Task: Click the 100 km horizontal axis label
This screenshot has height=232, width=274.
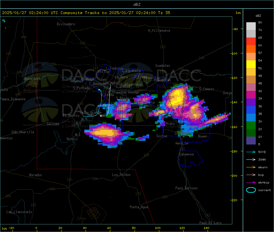Action: tap(158, 228)
